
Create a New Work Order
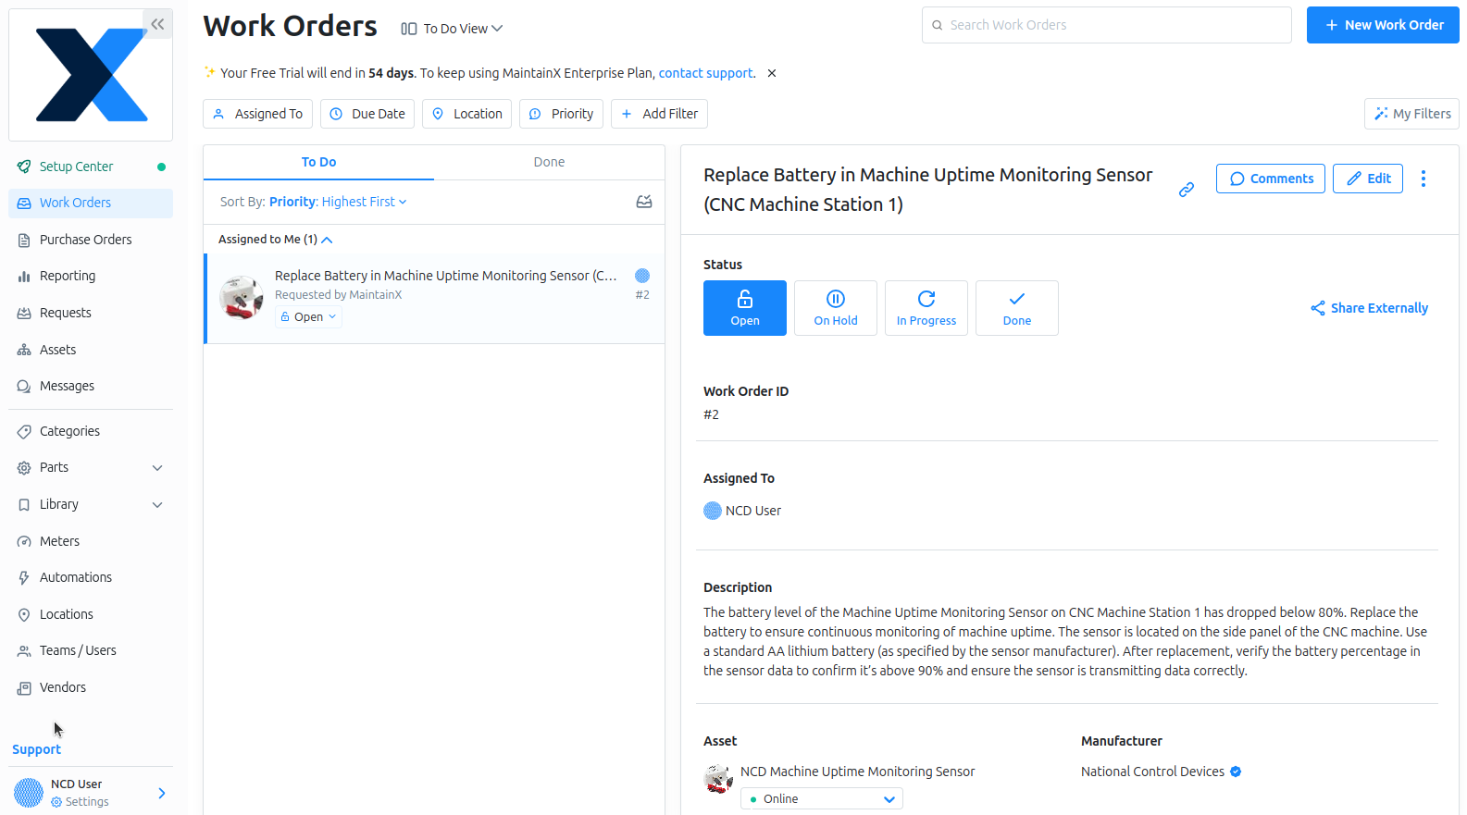(1383, 25)
